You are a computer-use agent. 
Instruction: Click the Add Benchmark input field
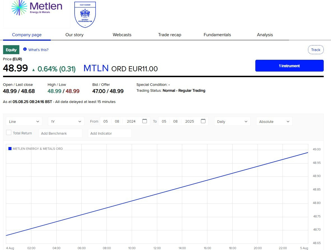pos(61,133)
